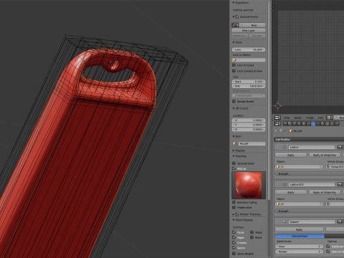Click the Lattice.001 modifier Strength slider
This screenshot has width=344, height=258.
coord(310,211)
